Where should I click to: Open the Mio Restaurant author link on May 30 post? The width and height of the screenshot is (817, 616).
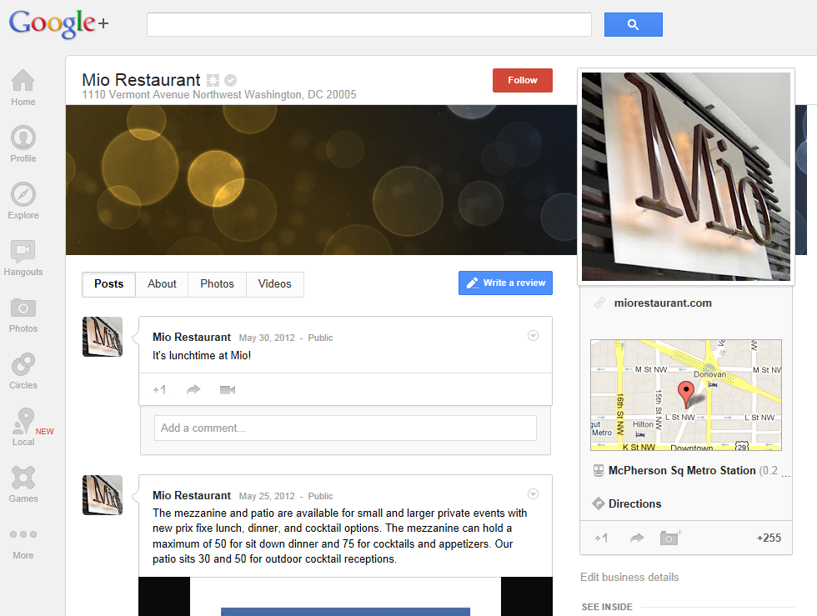pyautogui.click(x=191, y=338)
